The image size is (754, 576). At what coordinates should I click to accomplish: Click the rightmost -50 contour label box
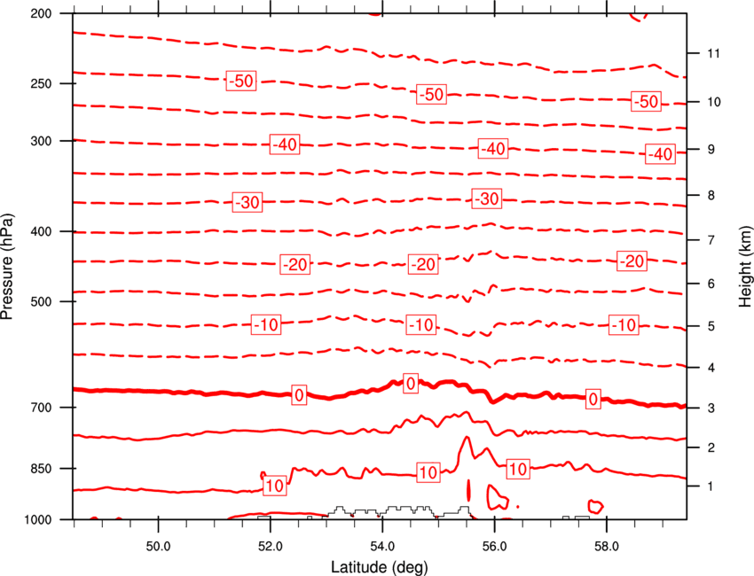[646, 101]
